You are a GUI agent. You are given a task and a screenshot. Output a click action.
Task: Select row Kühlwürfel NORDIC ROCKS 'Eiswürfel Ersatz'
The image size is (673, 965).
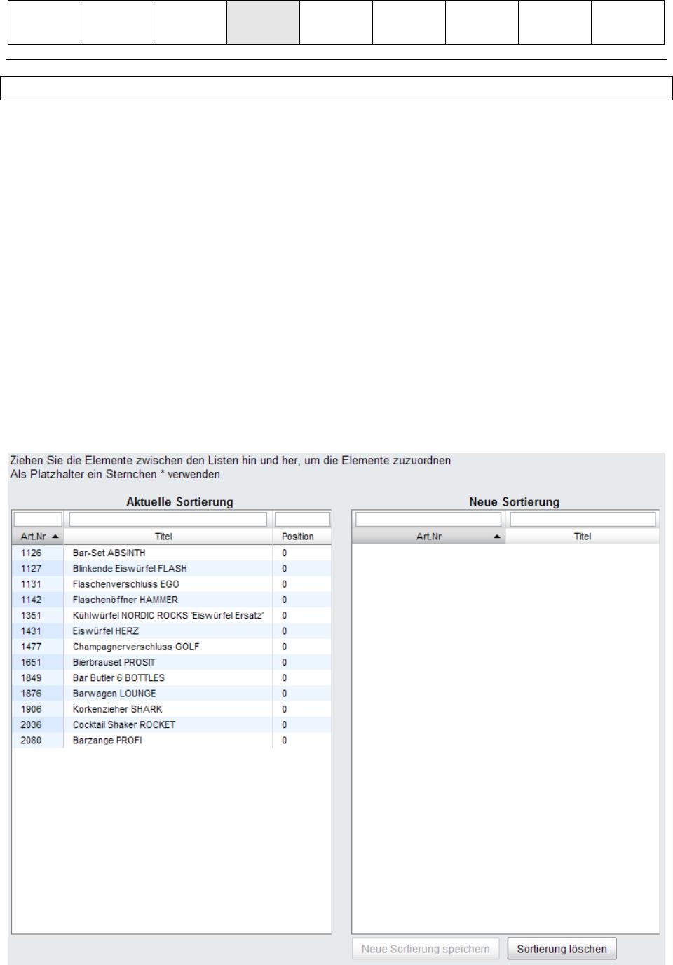(172, 616)
